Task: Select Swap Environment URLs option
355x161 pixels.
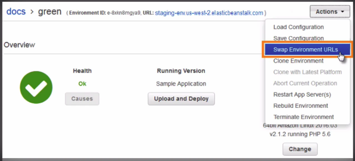Action: pyautogui.click(x=305, y=49)
